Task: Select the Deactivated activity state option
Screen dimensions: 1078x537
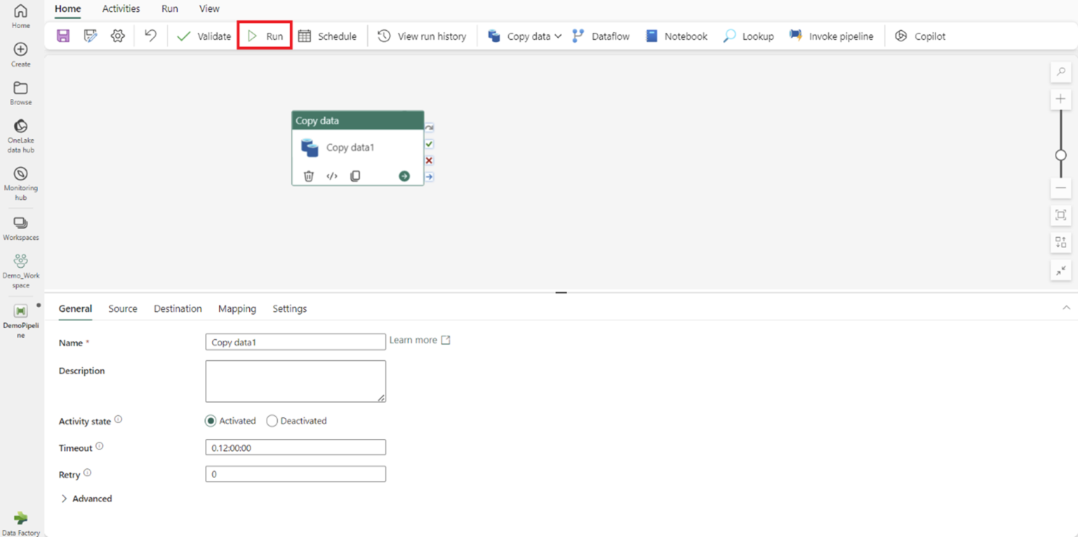Action: click(x=272, y=421)
